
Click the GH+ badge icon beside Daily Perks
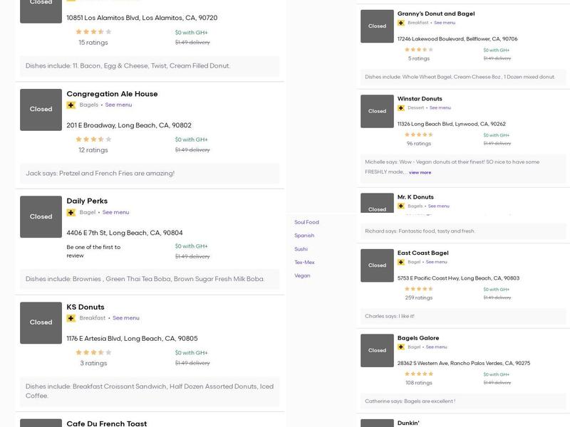[71, 212]
